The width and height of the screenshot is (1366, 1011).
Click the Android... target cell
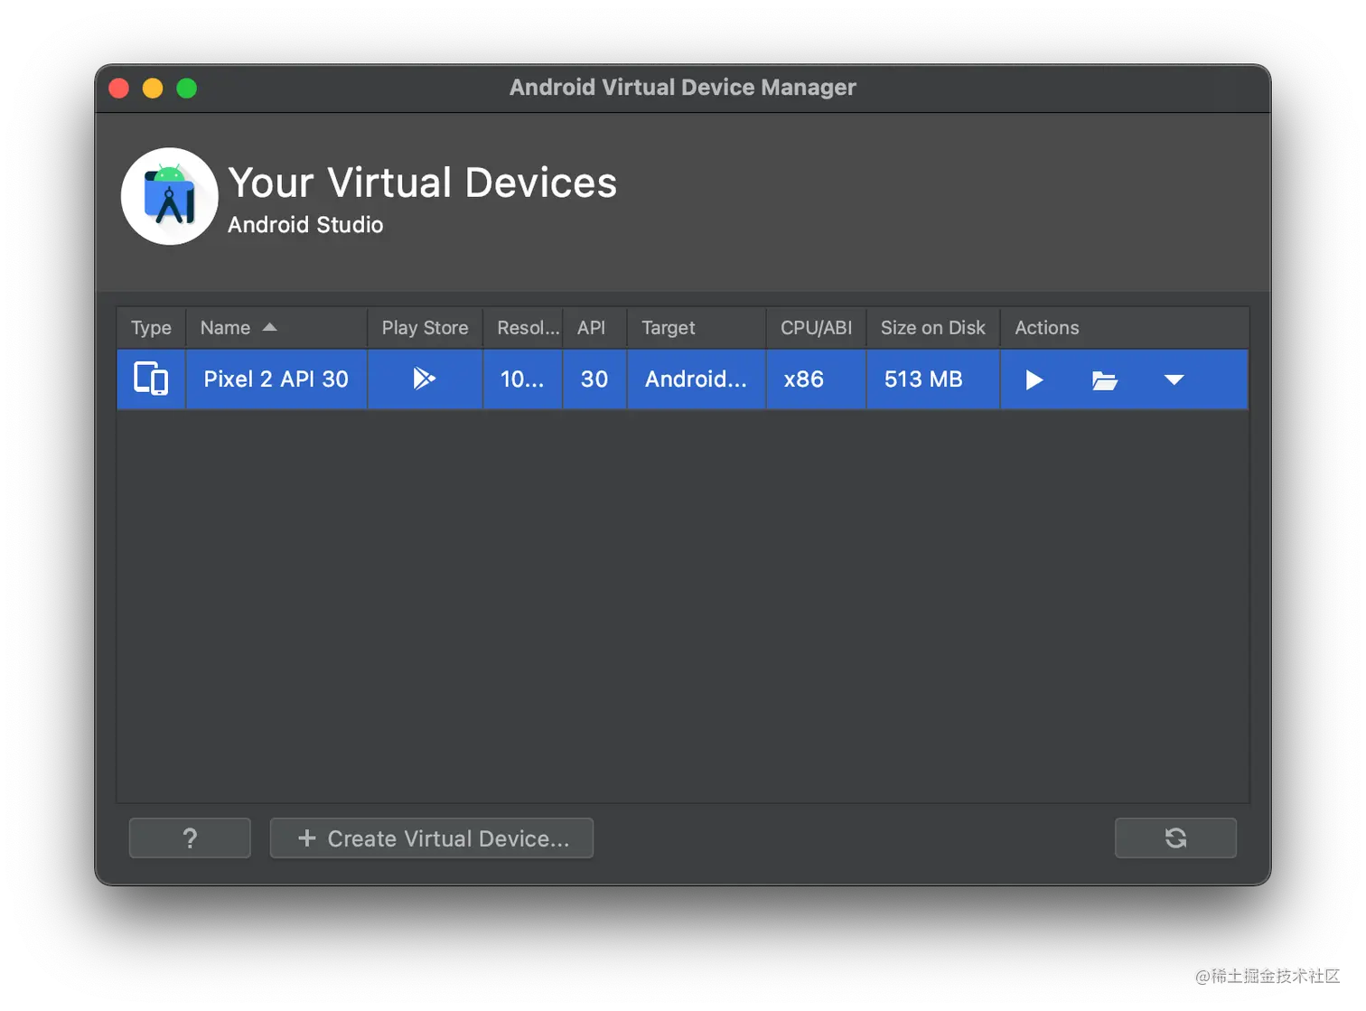[x=697, y=379]
